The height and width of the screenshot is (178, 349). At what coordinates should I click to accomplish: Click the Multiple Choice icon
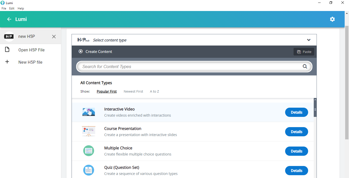coord(89,151)
